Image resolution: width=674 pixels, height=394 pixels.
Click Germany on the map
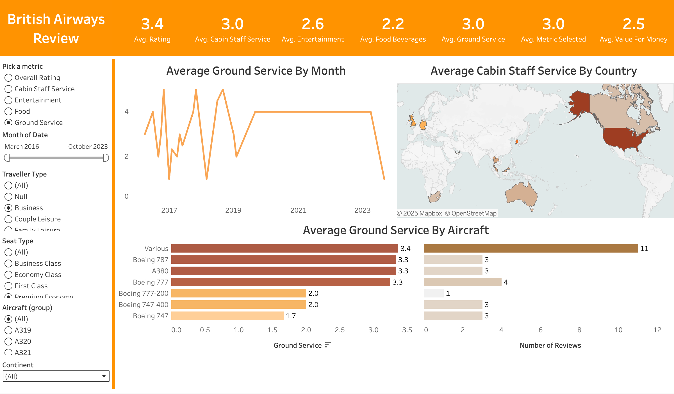coord(423,125)
